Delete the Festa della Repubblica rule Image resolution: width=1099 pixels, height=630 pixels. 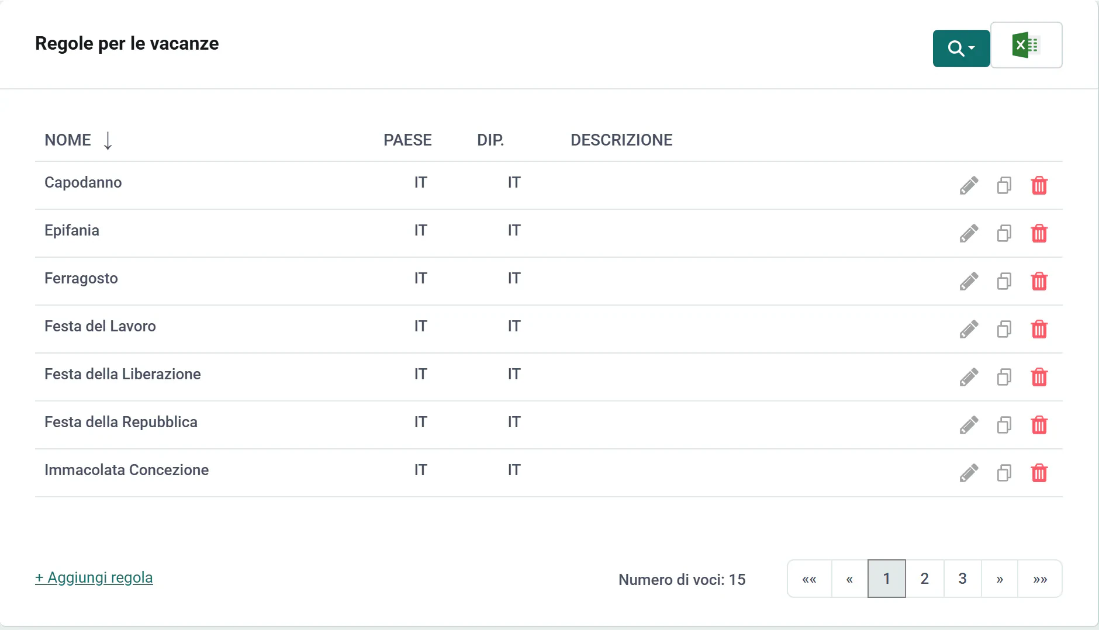click(1039, 425)
